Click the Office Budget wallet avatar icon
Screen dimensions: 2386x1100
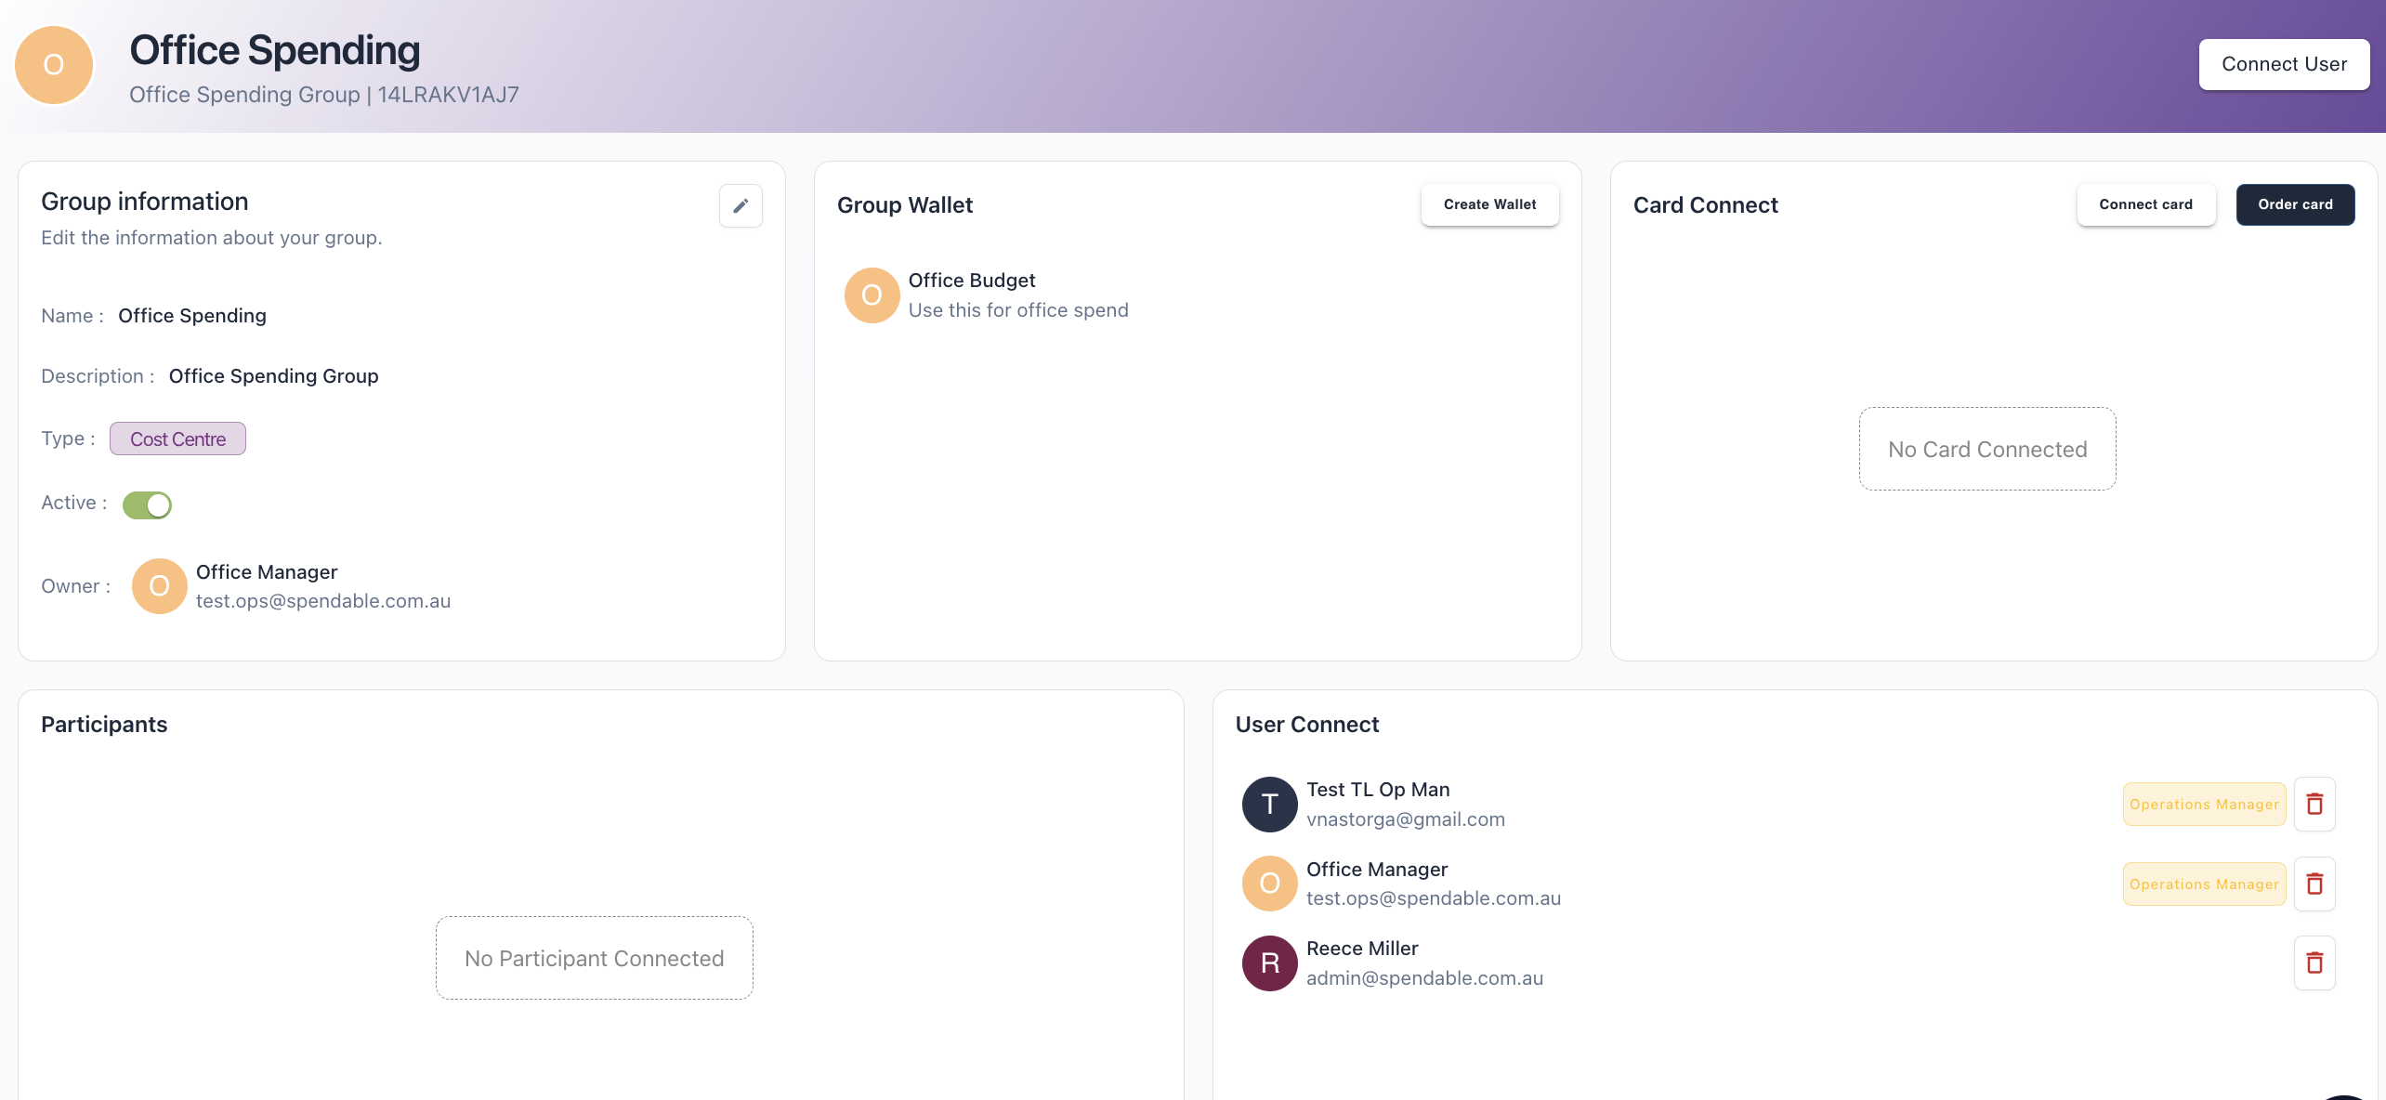[872, 295]
